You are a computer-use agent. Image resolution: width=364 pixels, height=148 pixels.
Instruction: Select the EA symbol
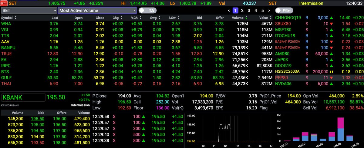4,60
